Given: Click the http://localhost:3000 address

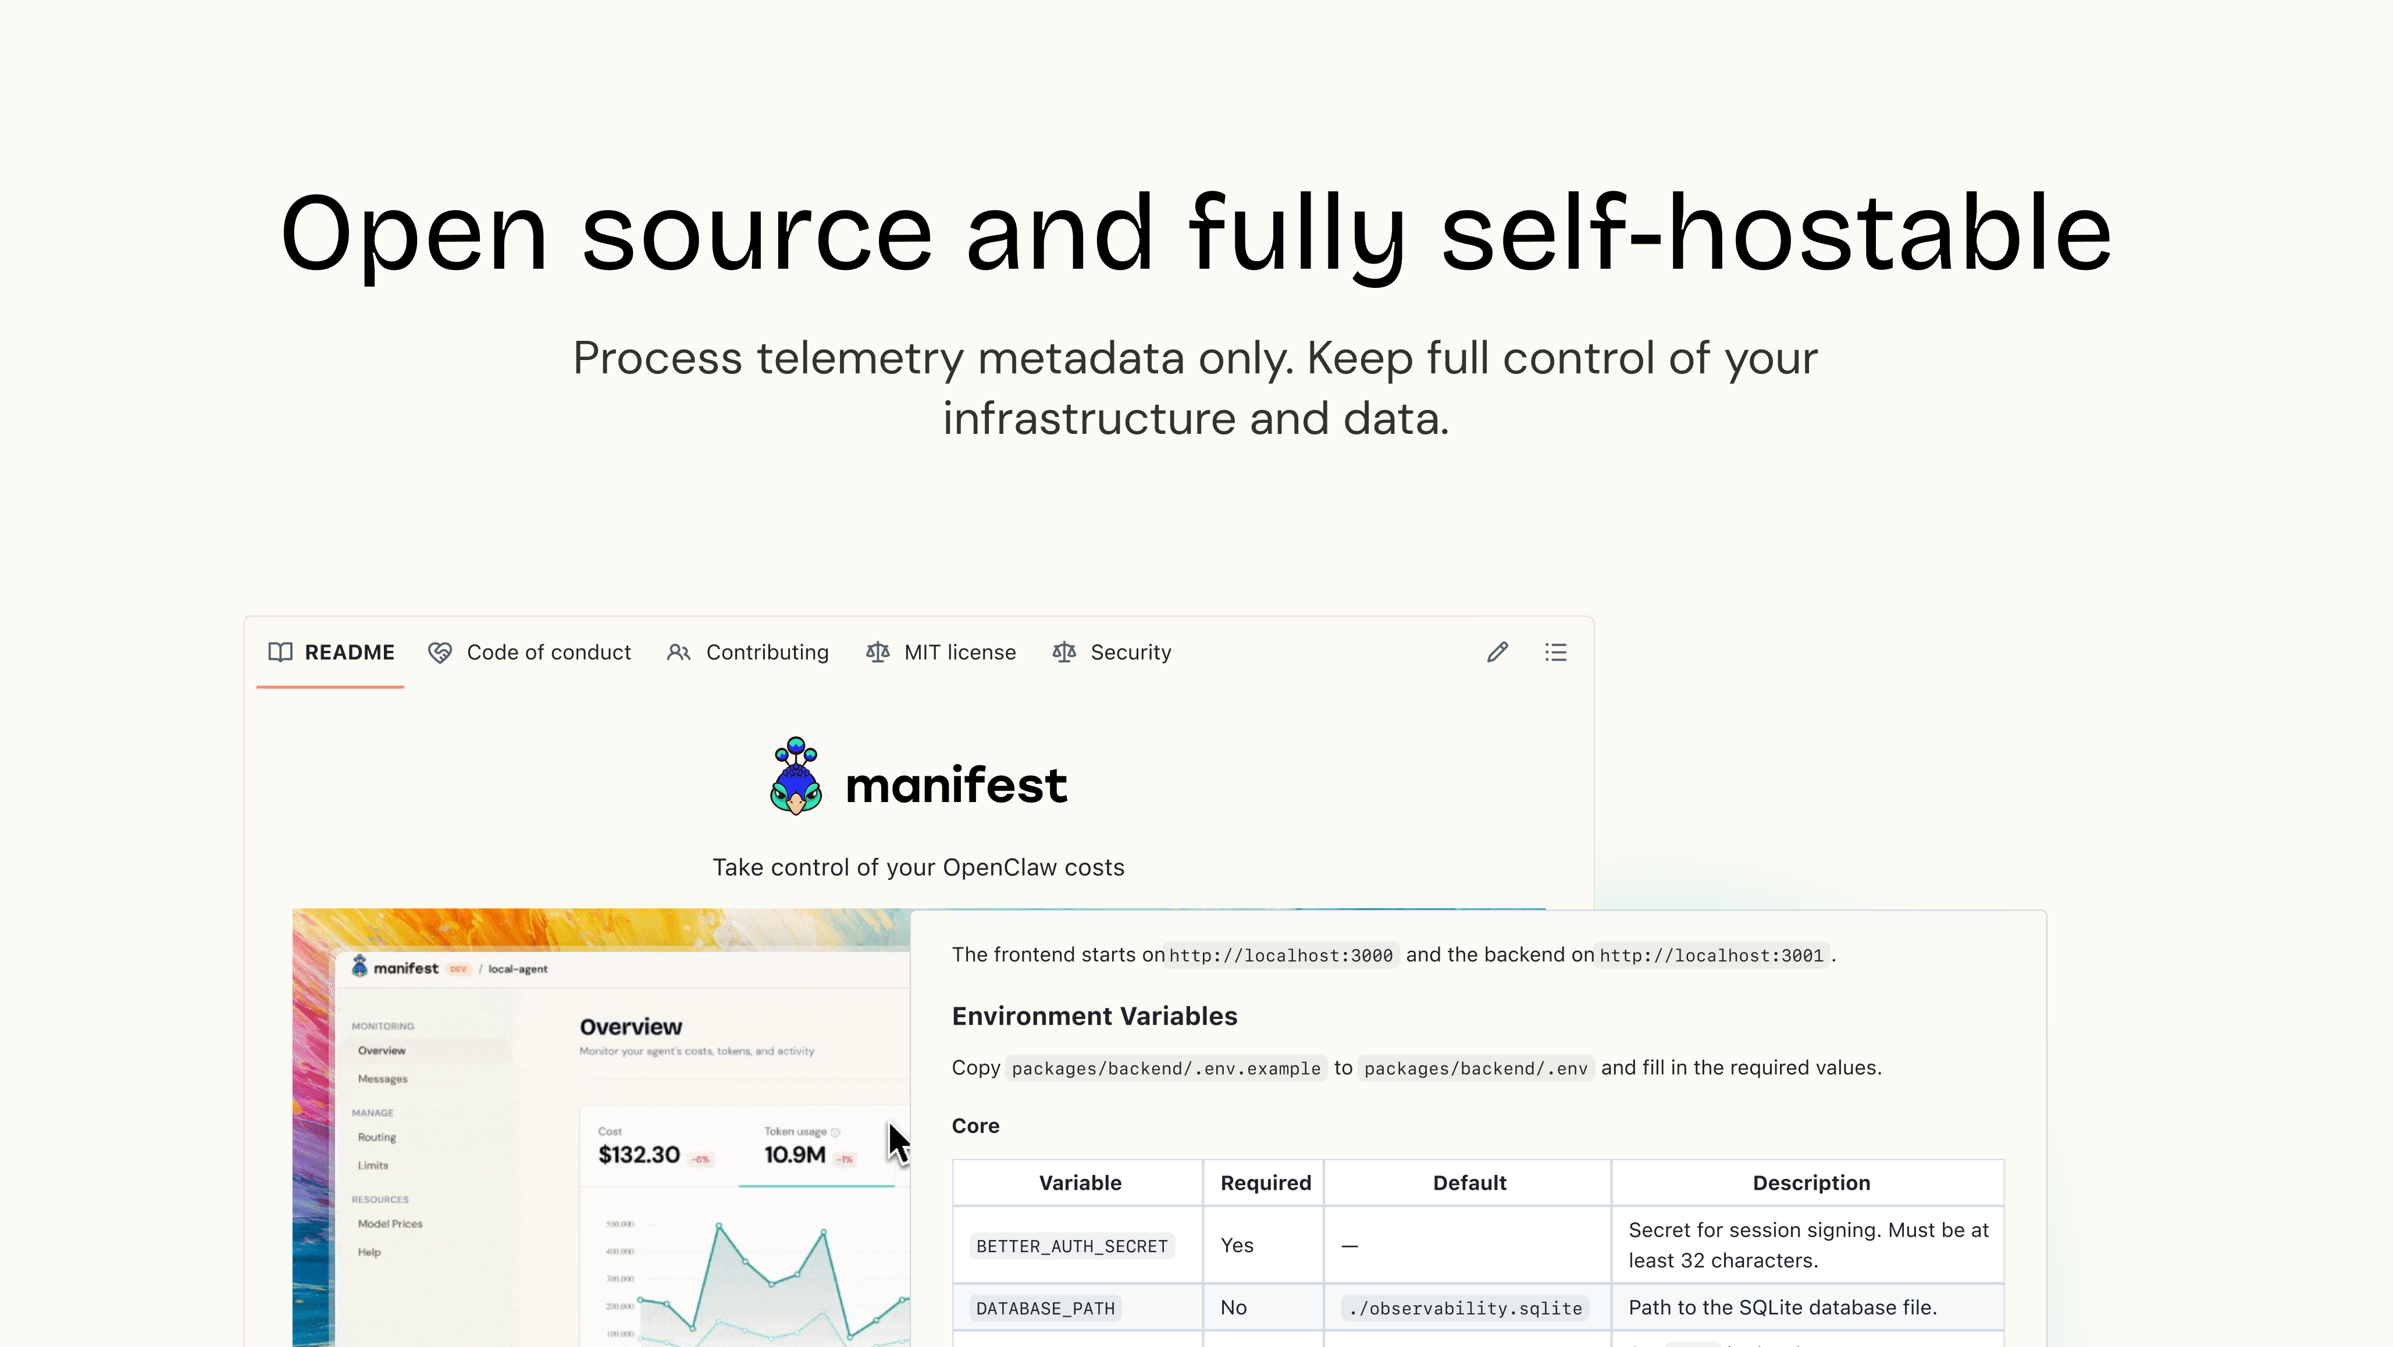Looking at the screenshot, I should pyautogui.click(x=1280, y=955).
